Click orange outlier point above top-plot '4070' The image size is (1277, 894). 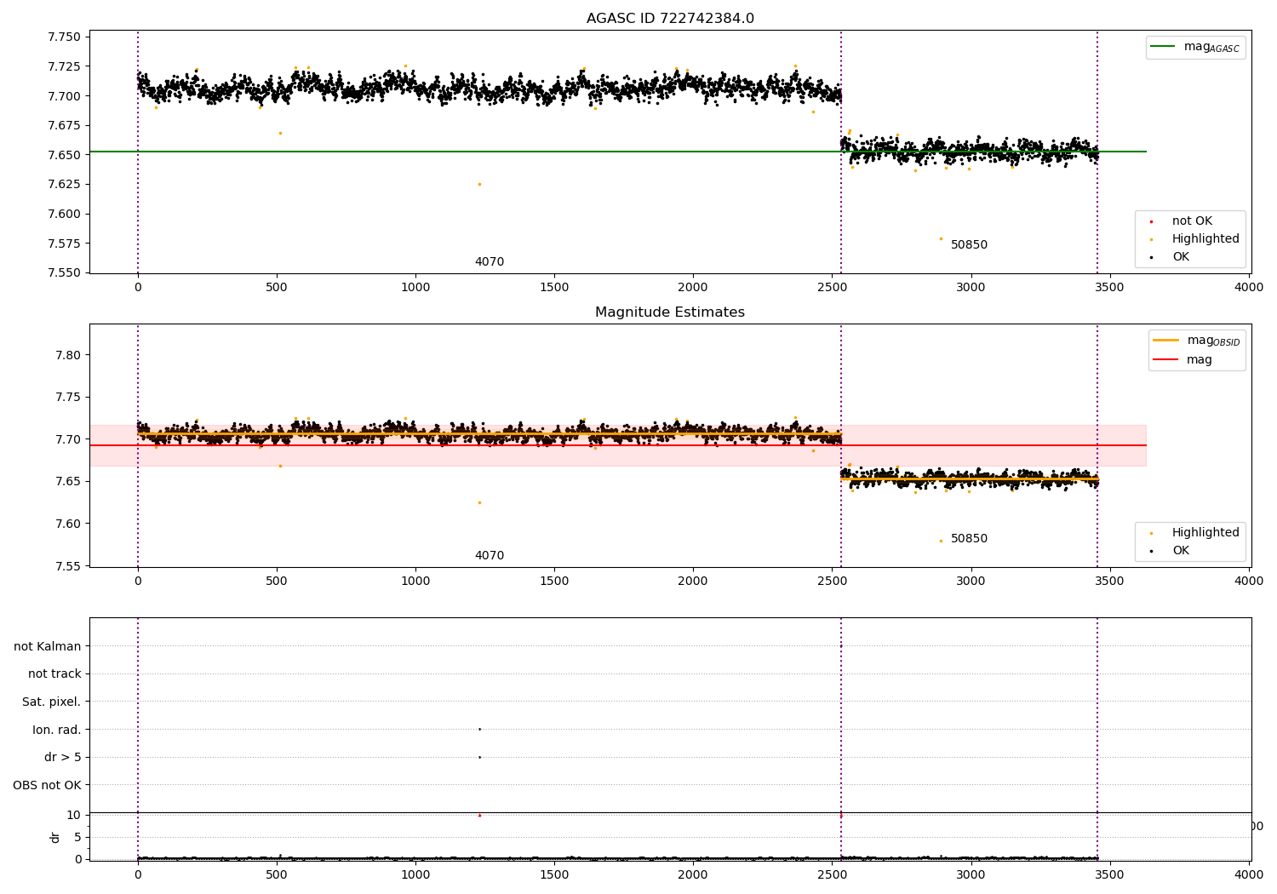[479, 184]
